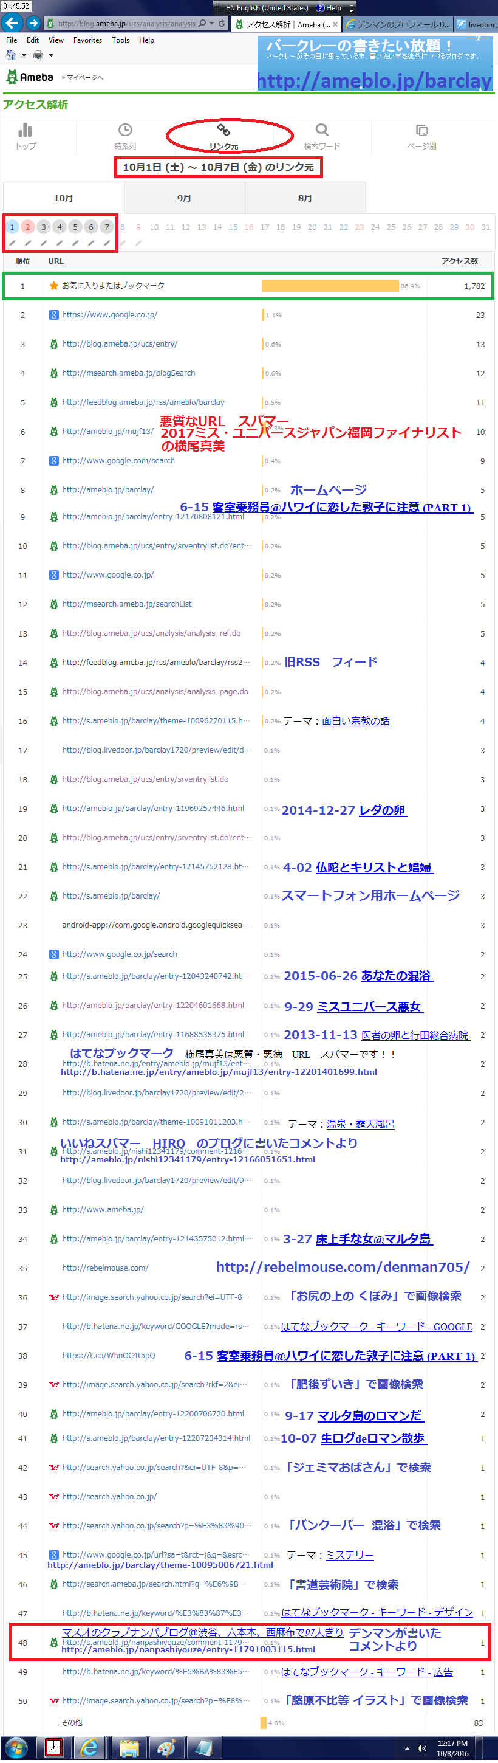The image size is (498, 1763).
Task: Open the https://t.co/WbnOC4t5pQ link
Action: (109, 1355)
